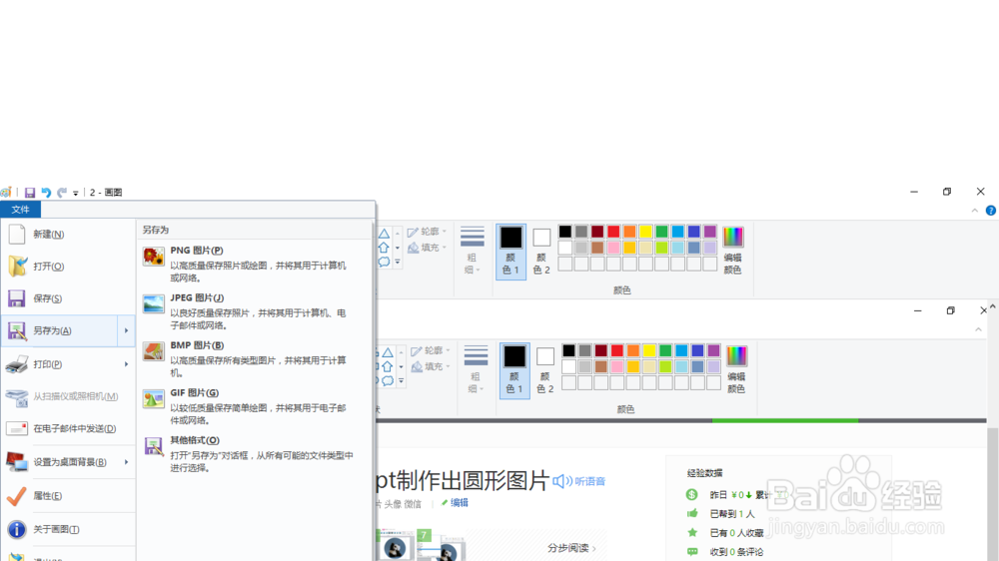Pick yellow swatch in upper window palette
The image size is (999, 561).
(645, 232)
